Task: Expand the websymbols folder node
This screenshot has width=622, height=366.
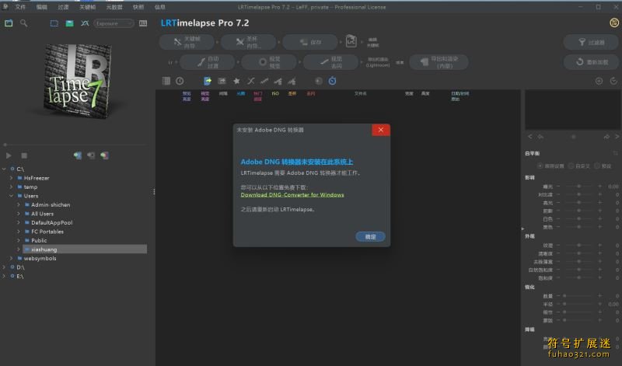Action: 11,258
